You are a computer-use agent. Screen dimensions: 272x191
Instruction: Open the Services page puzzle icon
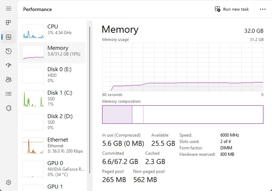pos(9,108)
